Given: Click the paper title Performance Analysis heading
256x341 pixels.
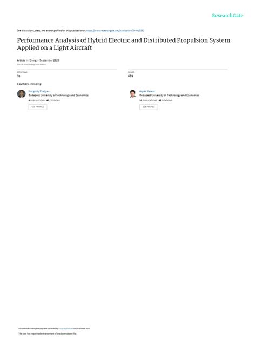Looking at the screenshot, I should (x=124, y=44).
